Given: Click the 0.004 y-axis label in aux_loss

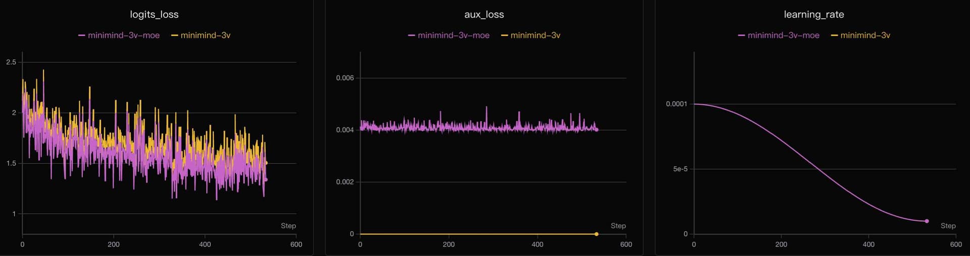Looking at the screenshot, I should 345,130.
